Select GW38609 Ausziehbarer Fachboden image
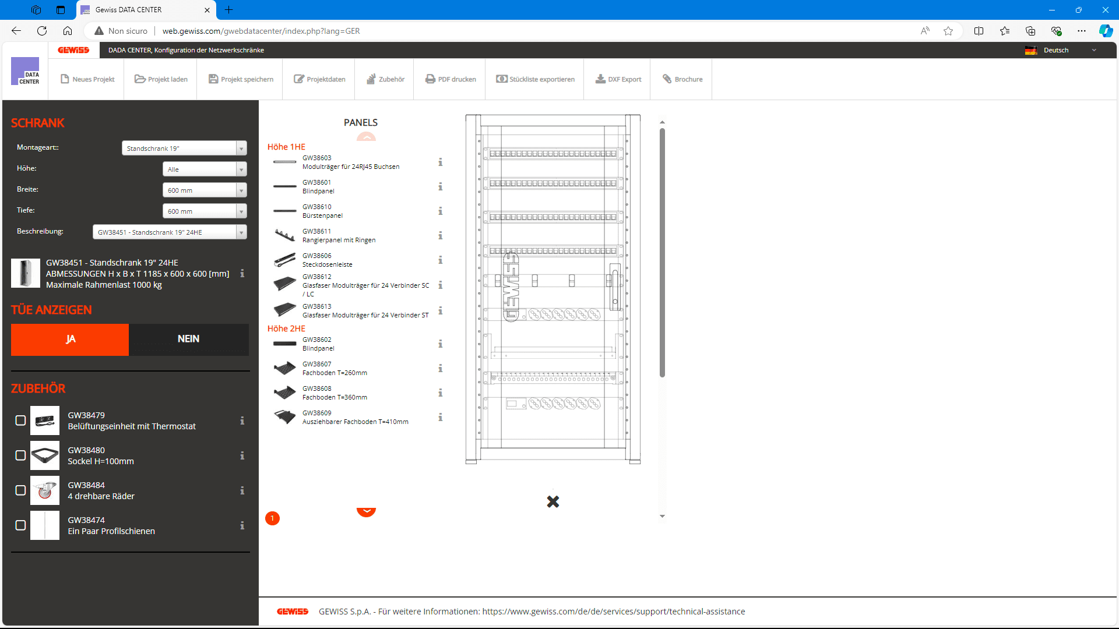The height and width of the screenshot is (629, 1119). pos(285,417)
